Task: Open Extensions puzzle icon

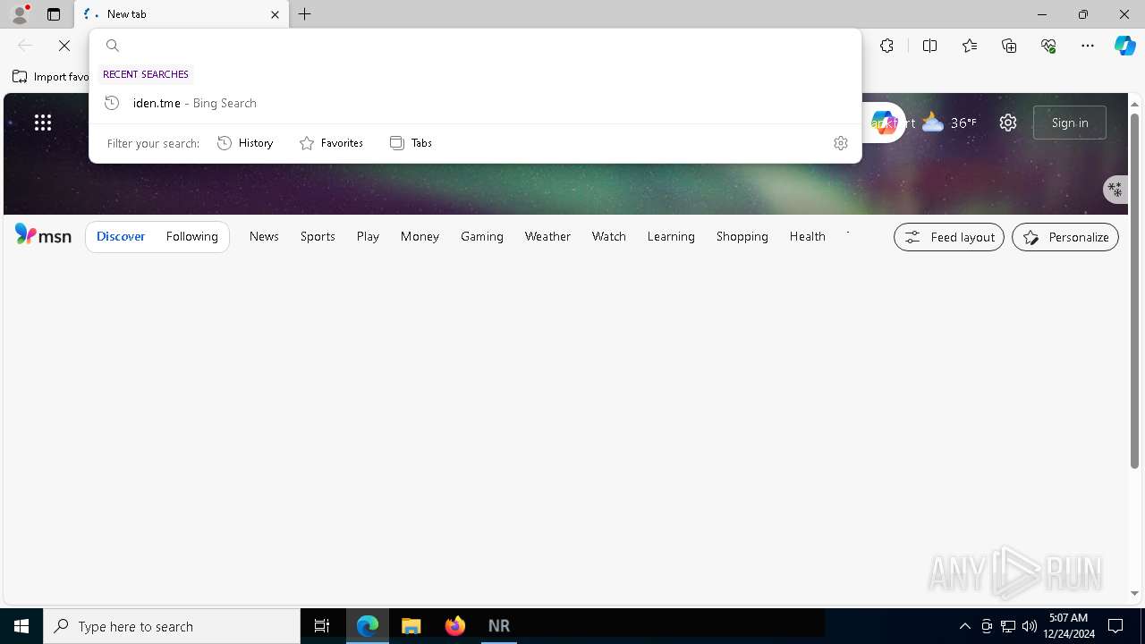Action: pyautogui.click(x=886, y=46)
